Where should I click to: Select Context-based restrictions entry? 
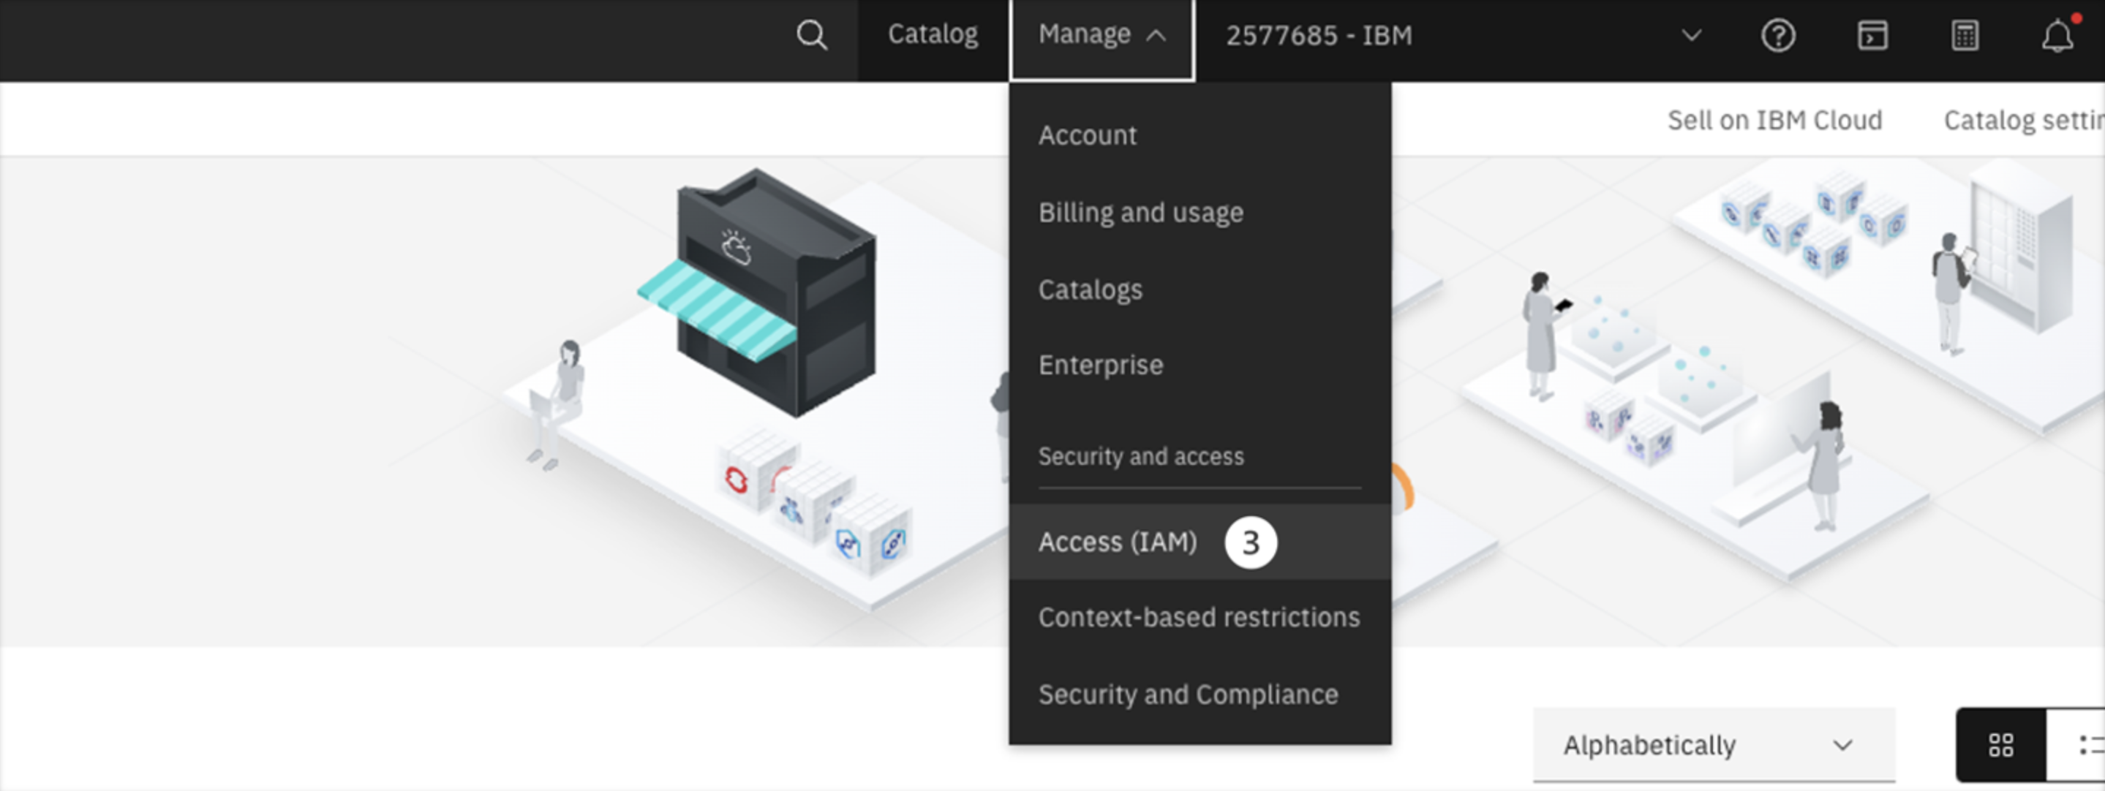(x=1198, y=617)
